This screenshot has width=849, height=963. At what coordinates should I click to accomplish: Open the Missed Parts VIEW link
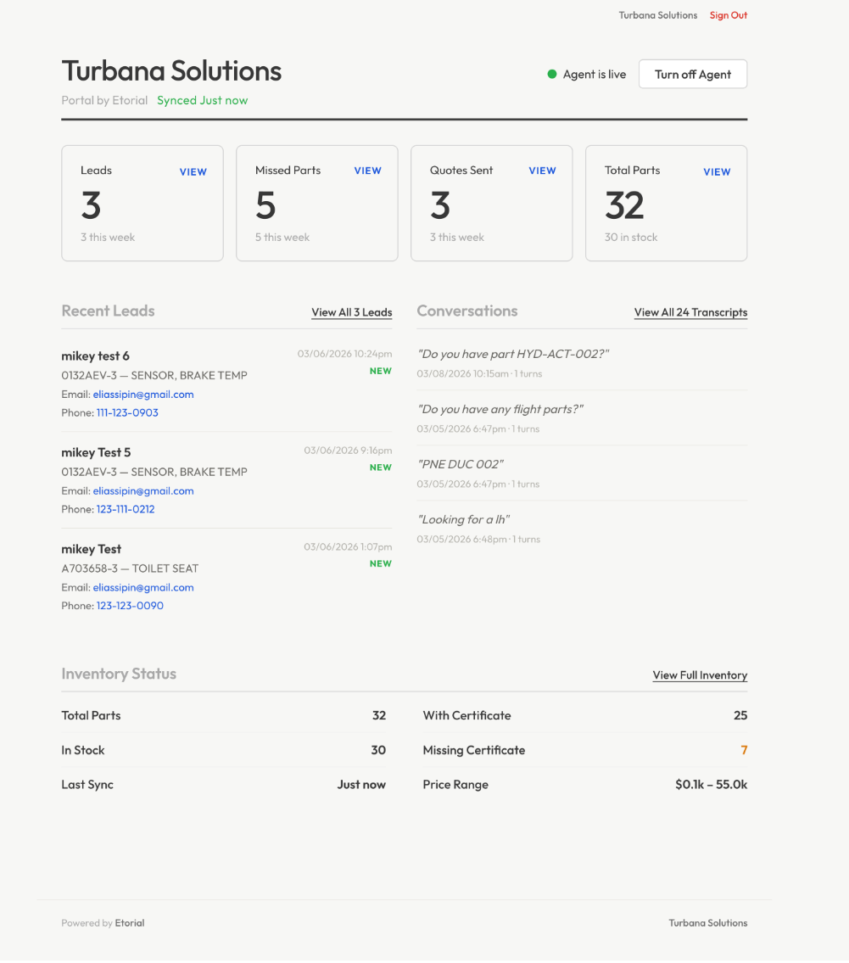point(367,171)
